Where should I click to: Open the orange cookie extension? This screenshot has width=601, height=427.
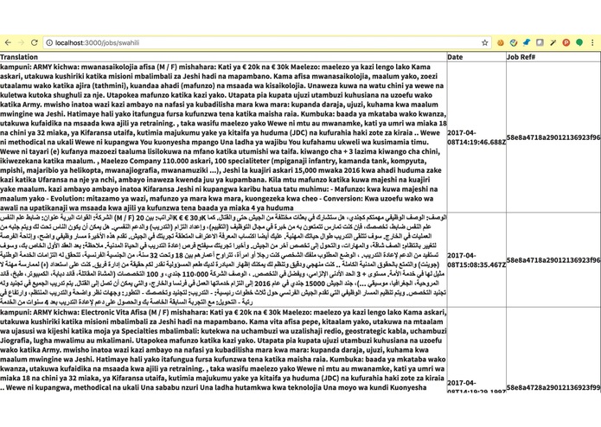[x=500, y=42]
